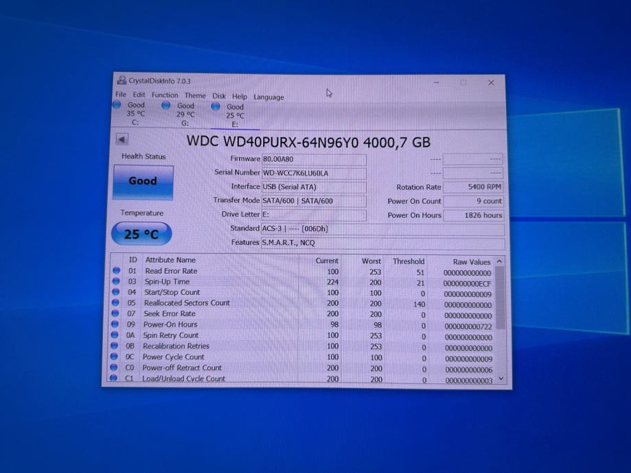The height and width of the screenshot is (473, 631).
Task: Click the Interface field USB (Serial ATA)
Action: [314, 187]
